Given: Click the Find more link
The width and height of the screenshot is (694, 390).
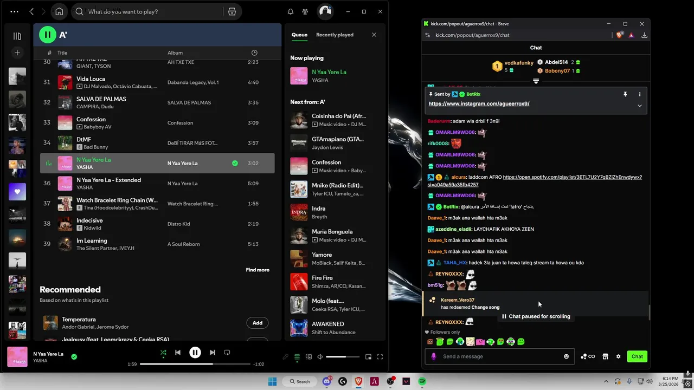Looking at the screenshot, I should coord(258,270).
